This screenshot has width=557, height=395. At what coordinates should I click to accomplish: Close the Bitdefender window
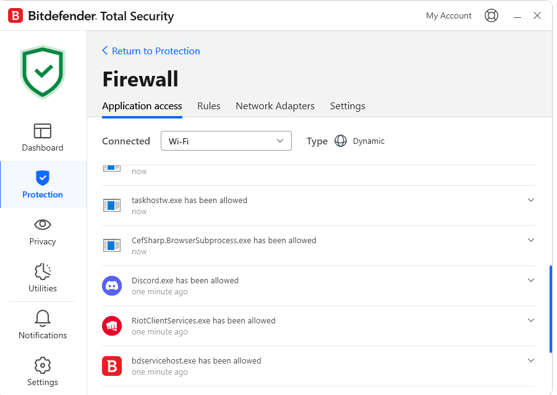point(537,15)
